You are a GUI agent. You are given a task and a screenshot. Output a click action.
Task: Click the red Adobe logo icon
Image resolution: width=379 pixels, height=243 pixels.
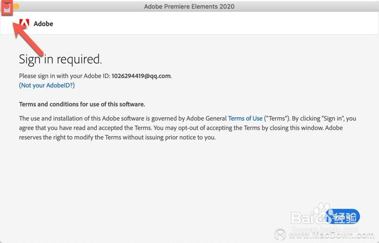point(25,24)
